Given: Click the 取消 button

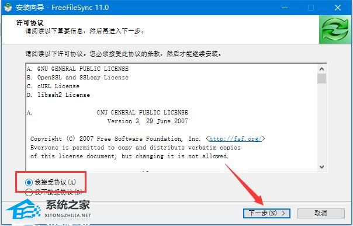Looking at the screenshot, I should pos(321,213).
